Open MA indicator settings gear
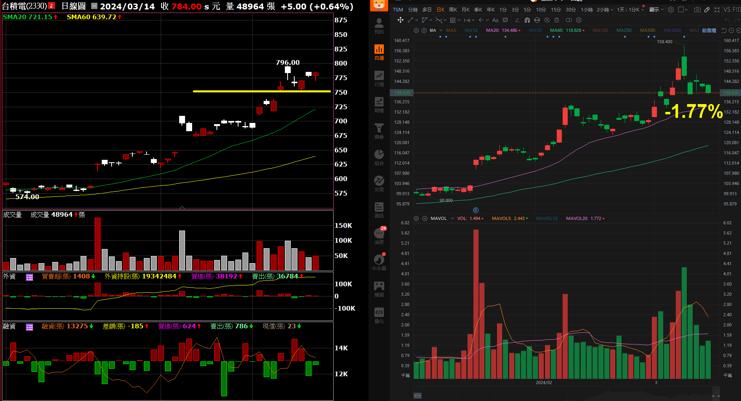This screenshot has height=401, width=741. [x=416, y=30]
